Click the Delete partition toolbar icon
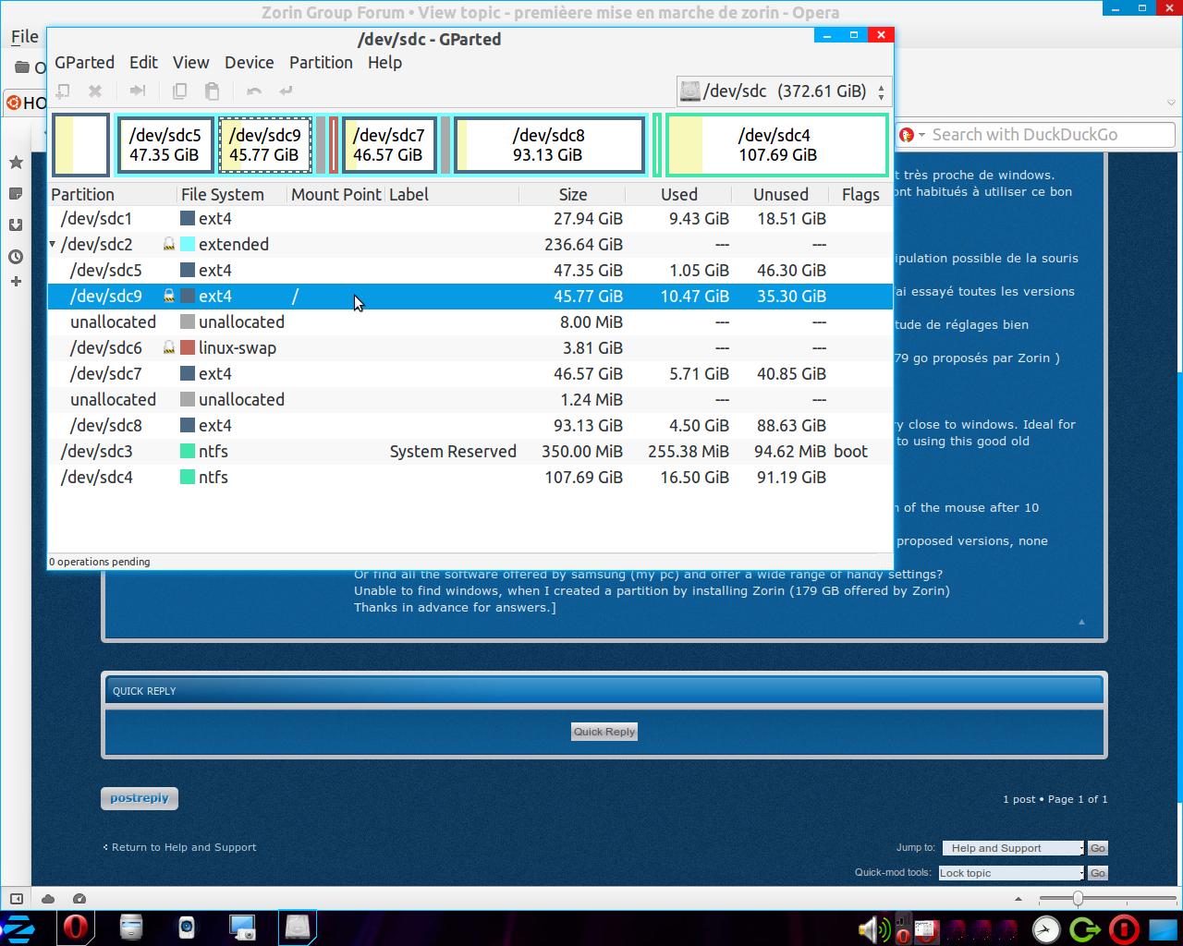 point(95,91)
